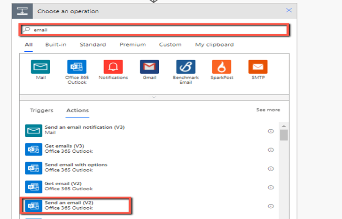
Task: Click the search magnifier icon
Action: coord(27,30)
